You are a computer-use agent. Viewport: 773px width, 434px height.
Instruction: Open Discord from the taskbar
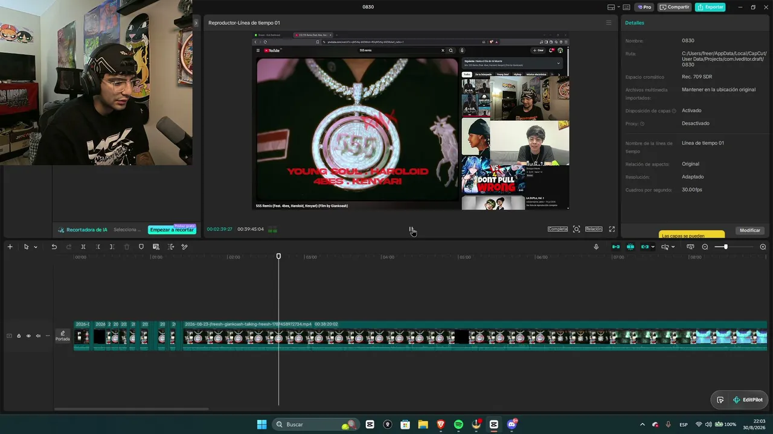[512, 424]
